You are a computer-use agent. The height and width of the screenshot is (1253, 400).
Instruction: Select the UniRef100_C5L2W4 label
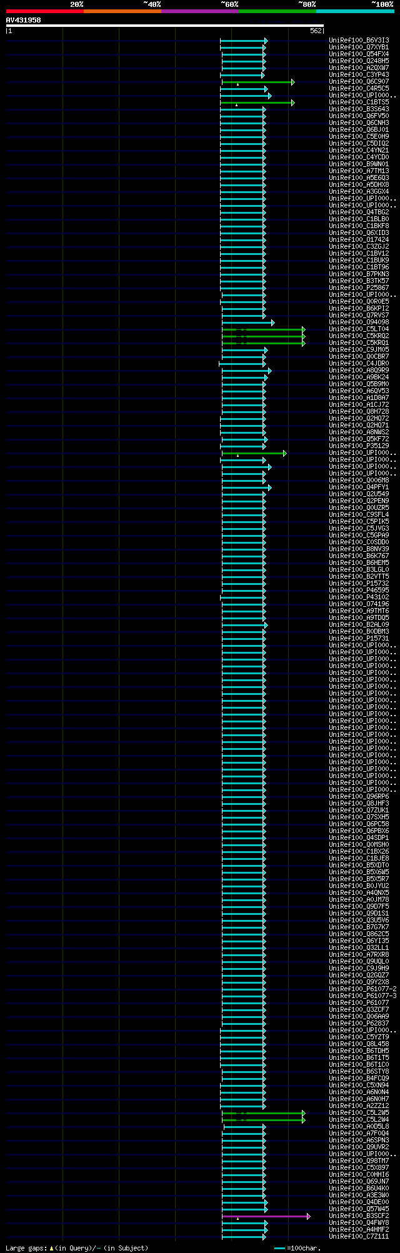pyautogui.click(x=359, y=1119)
